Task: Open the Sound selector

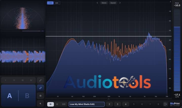Action: (x=113, y=3)
